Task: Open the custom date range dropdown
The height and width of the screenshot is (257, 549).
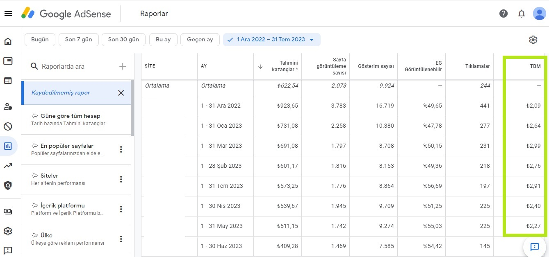Action: click(272, 40)
